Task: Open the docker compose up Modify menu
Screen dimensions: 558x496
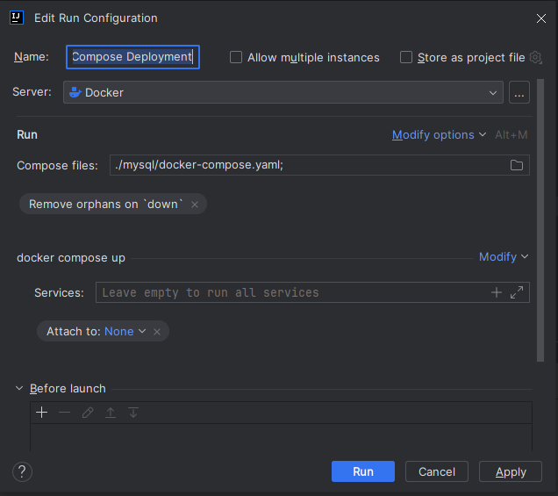Action: [504, 257]
